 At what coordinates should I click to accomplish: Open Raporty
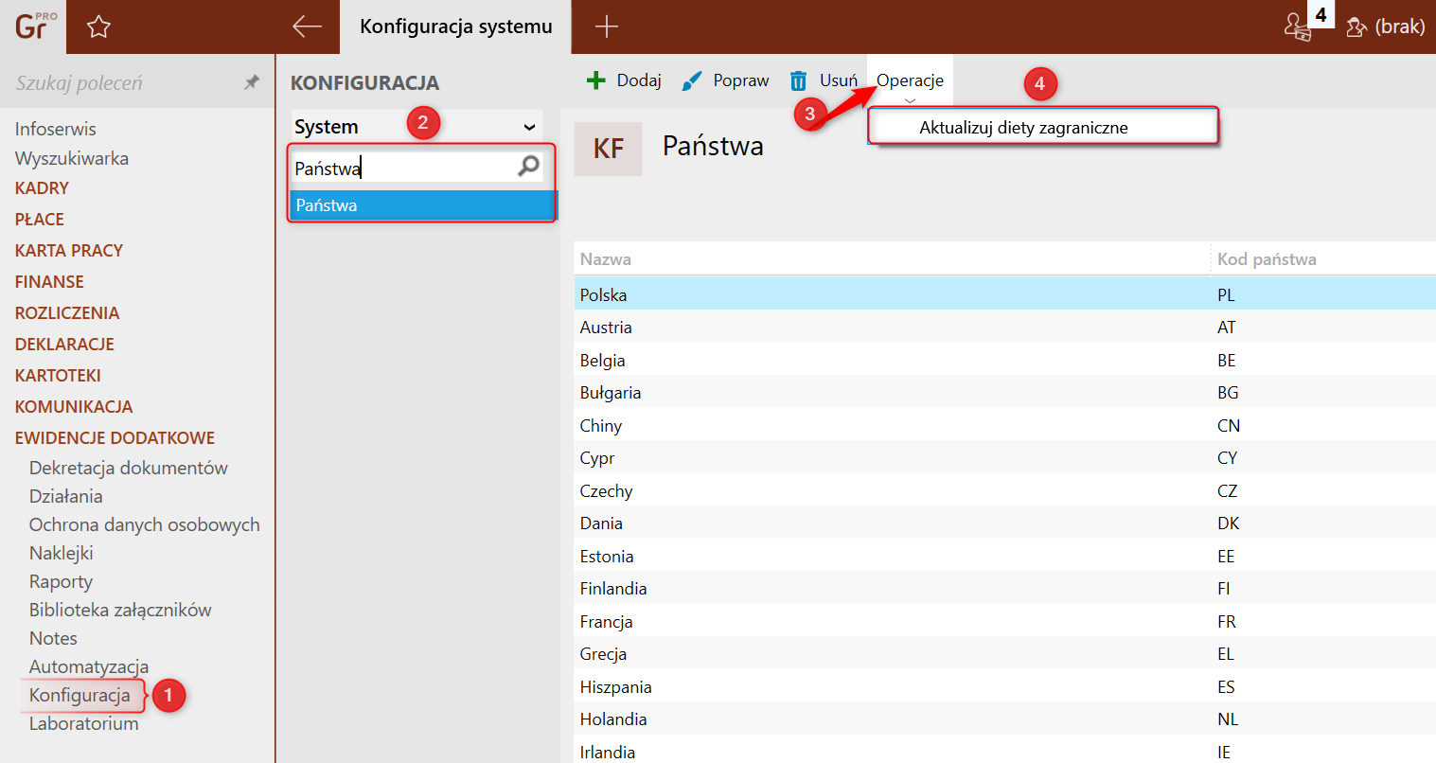click(x=61, y=581)
